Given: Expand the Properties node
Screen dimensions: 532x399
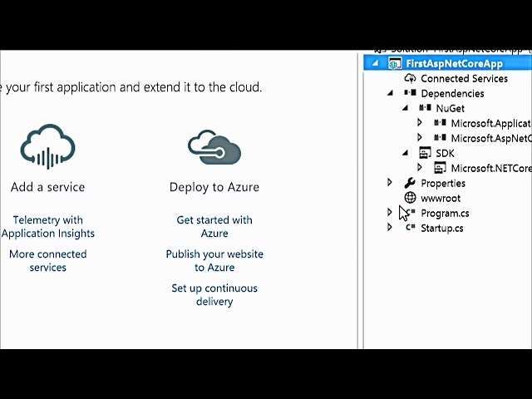Looking at the screenshot, I should coord(390,183).
